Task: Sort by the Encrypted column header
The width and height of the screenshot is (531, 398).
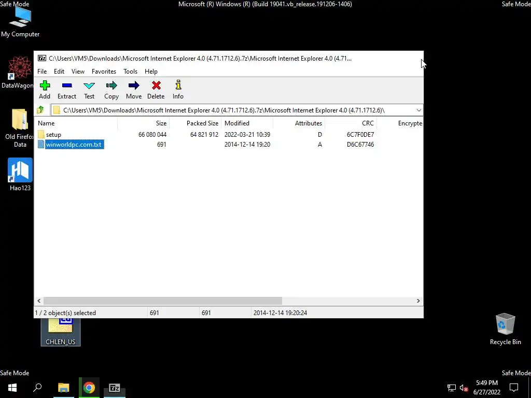Action: tap(400, 123)
